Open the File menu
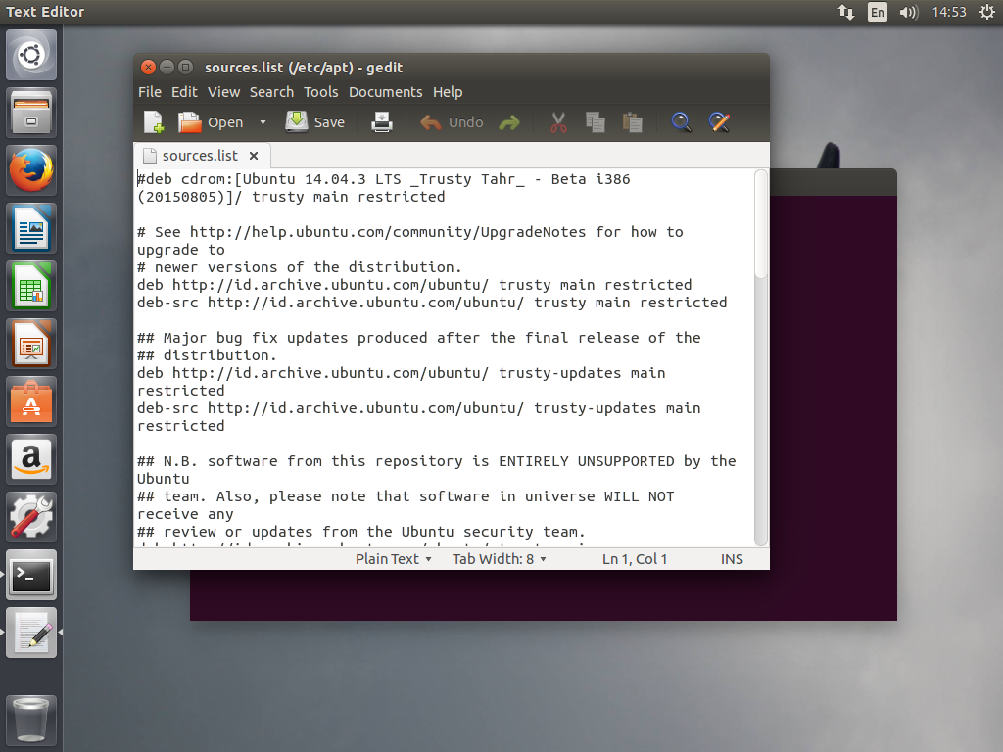The width and height of the screenshot is (1003, 752). 150,92
